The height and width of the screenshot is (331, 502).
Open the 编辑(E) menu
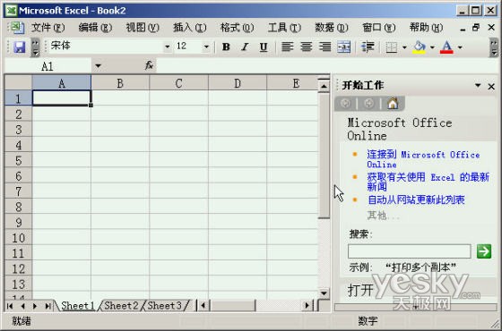(95, 28)
